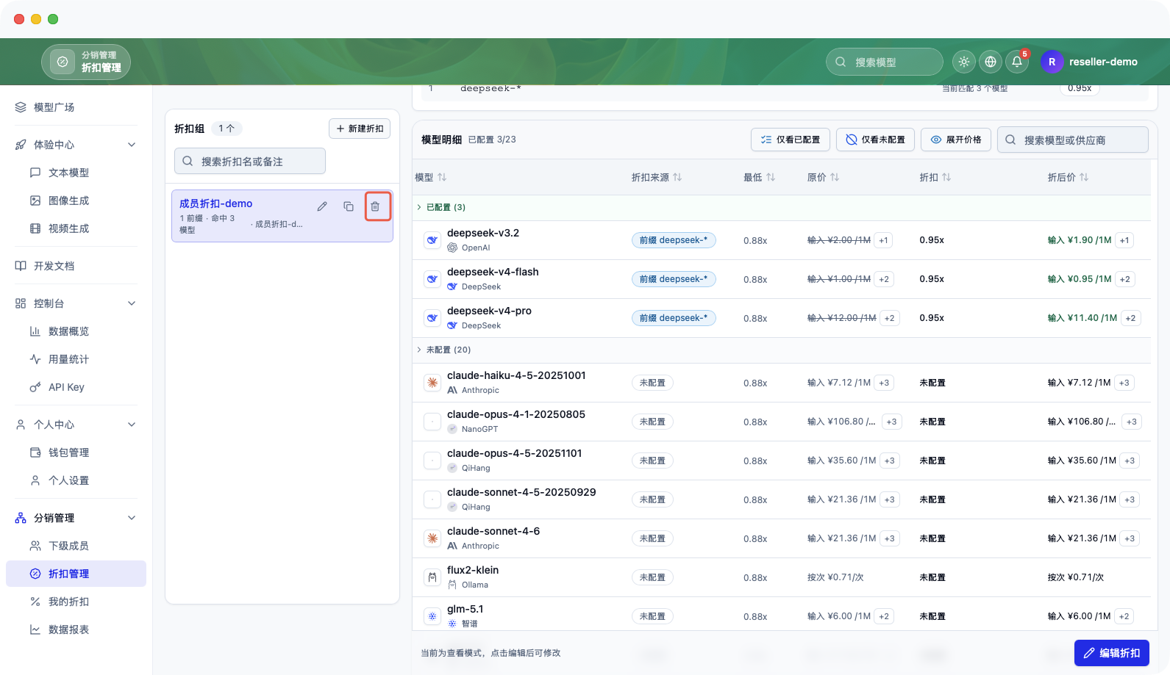The image size is (1170, 675).
Task: Click the claude-opus-4-1-20250805 model name
Action: coord(516,414)
